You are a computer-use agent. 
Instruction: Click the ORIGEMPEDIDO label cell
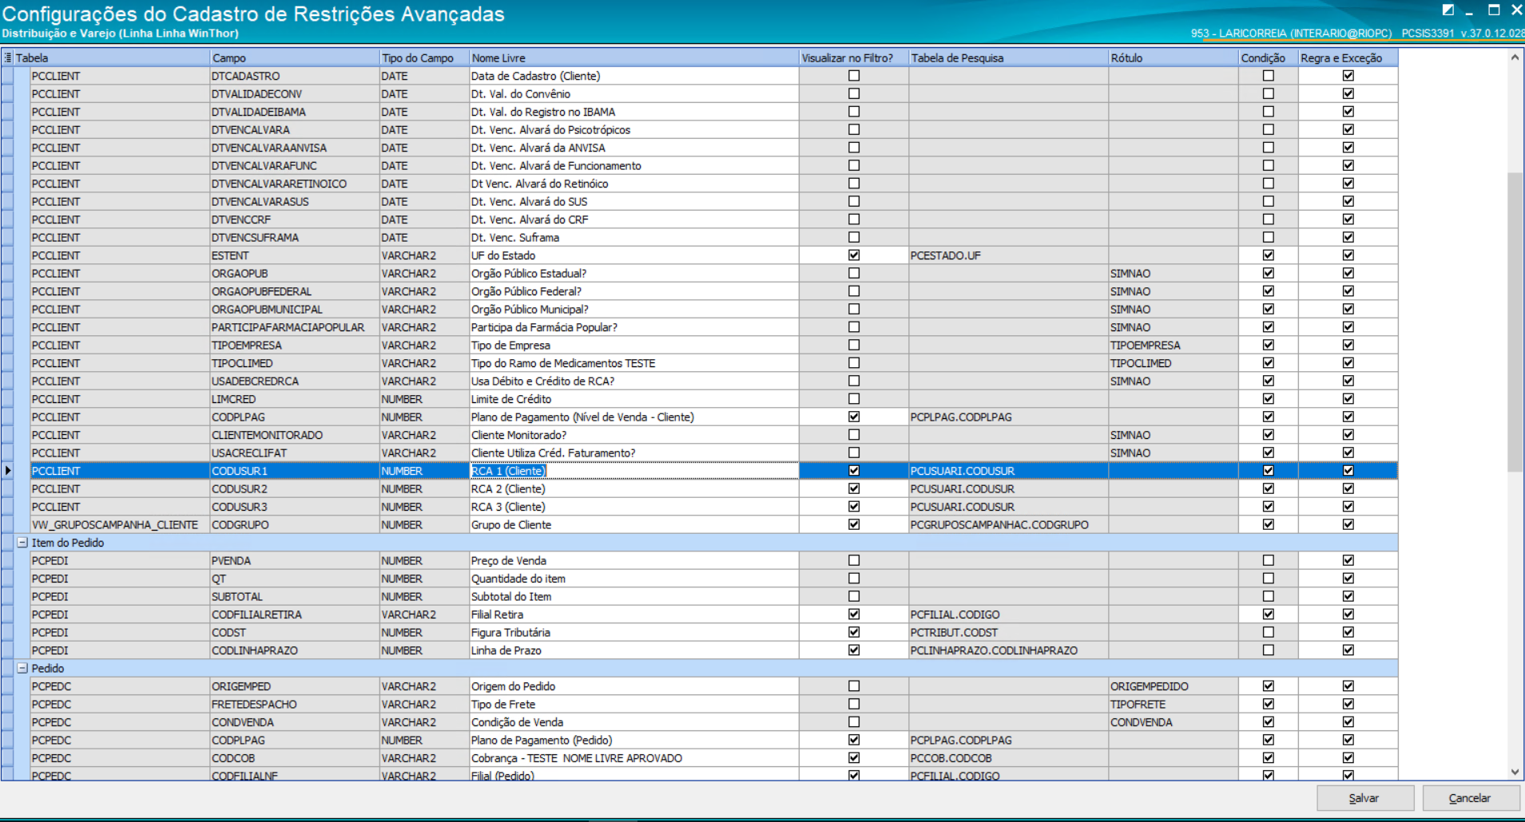tap(1174, 686)
